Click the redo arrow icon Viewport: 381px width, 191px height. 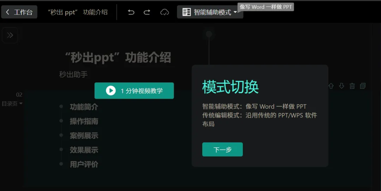(147, 12)
